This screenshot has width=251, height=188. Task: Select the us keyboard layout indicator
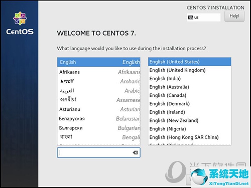point(203,18)
